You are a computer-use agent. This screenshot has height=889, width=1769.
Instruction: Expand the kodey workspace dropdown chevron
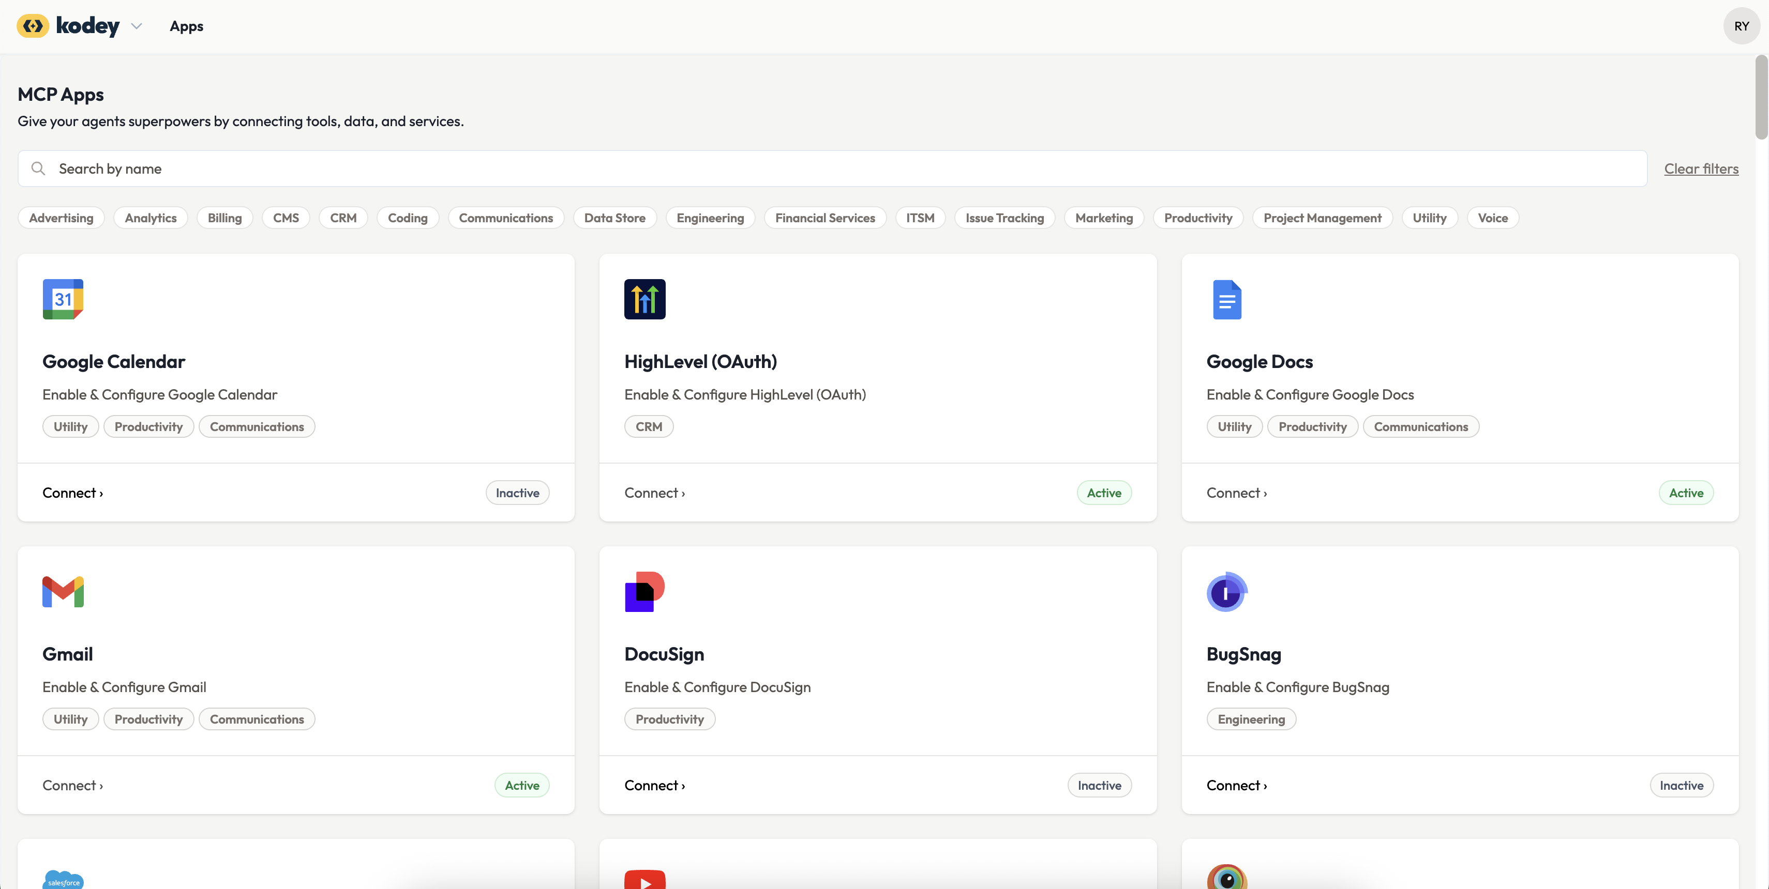pos(137,26)
